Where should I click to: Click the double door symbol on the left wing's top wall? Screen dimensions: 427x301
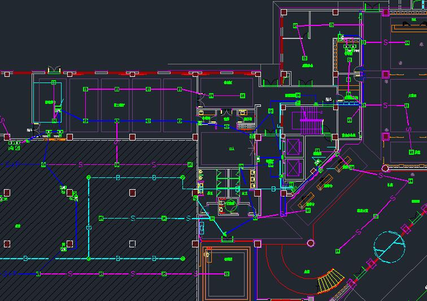coord(54,70)
